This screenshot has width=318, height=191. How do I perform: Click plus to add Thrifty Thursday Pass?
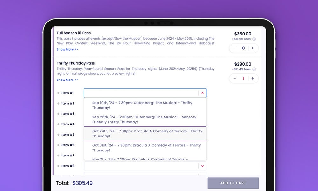(252, 78)
